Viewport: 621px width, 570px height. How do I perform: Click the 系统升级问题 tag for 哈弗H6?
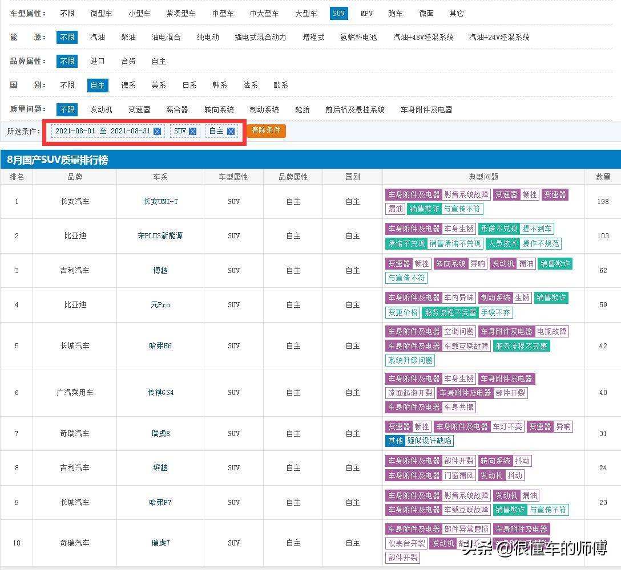tap(410, 360)
